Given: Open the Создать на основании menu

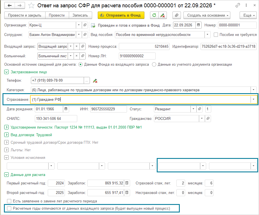Looking at the screenshot, I should click(207, 15).
